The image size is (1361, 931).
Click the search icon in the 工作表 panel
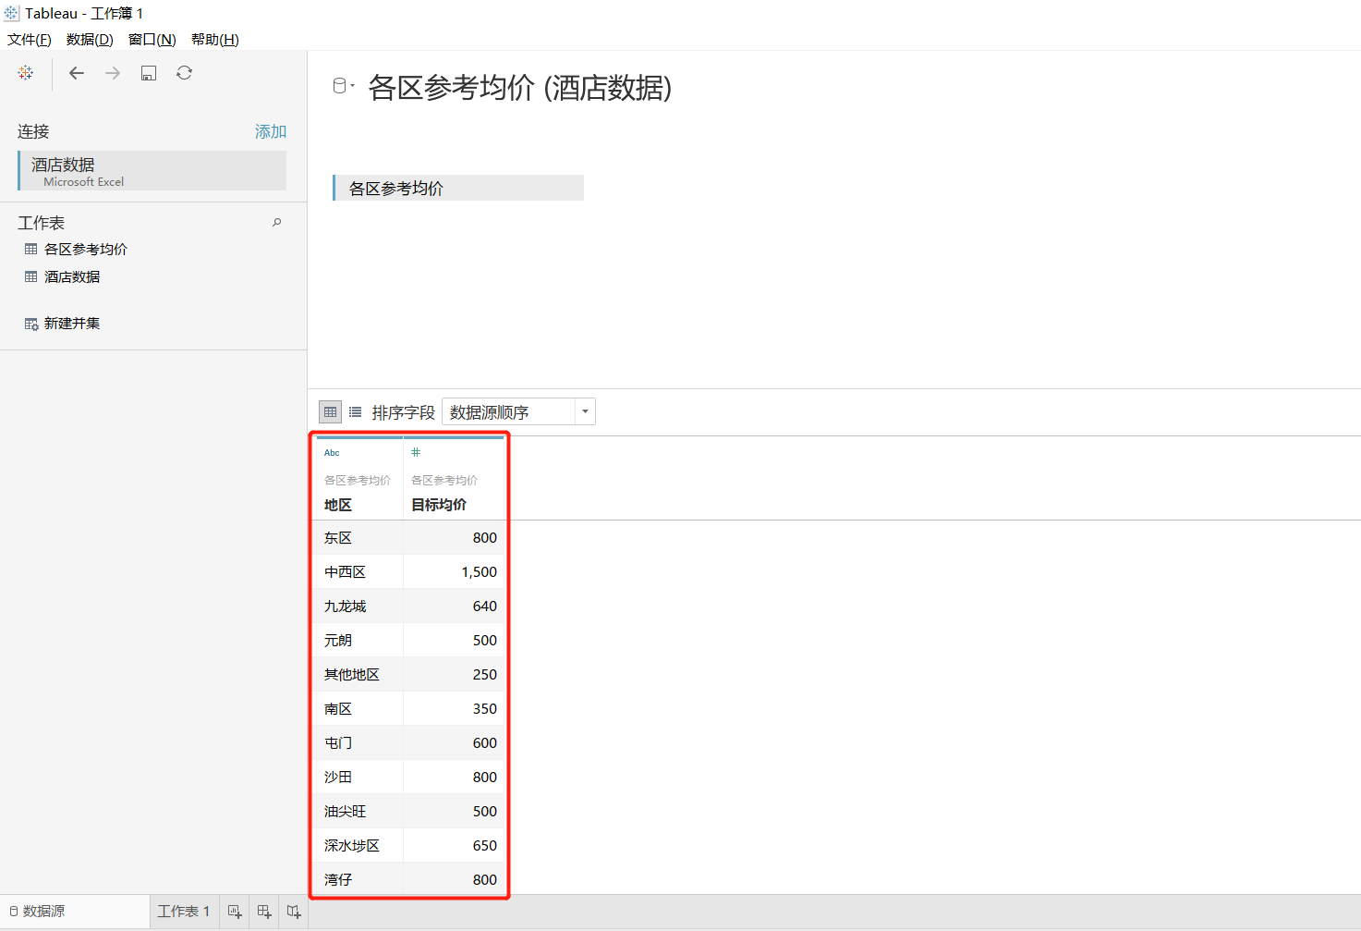point(276,222)
